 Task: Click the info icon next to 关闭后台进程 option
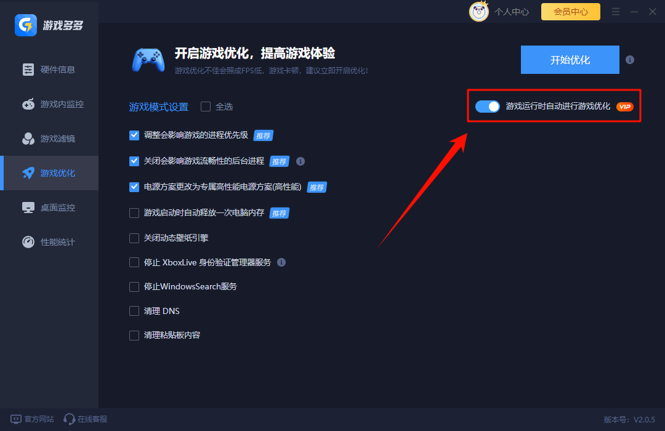[300, 161]
